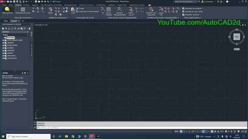This screenshot has width=248, height=139.
Task: Toggle ortho mode in status bar
Action: click(x=189, y=131)
